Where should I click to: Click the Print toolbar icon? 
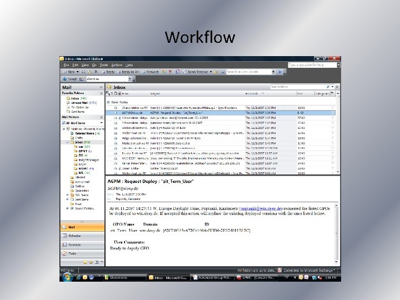click(83, 72)
